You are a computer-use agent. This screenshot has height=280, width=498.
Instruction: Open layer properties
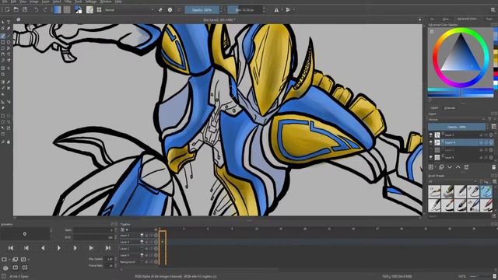(466, 167)
